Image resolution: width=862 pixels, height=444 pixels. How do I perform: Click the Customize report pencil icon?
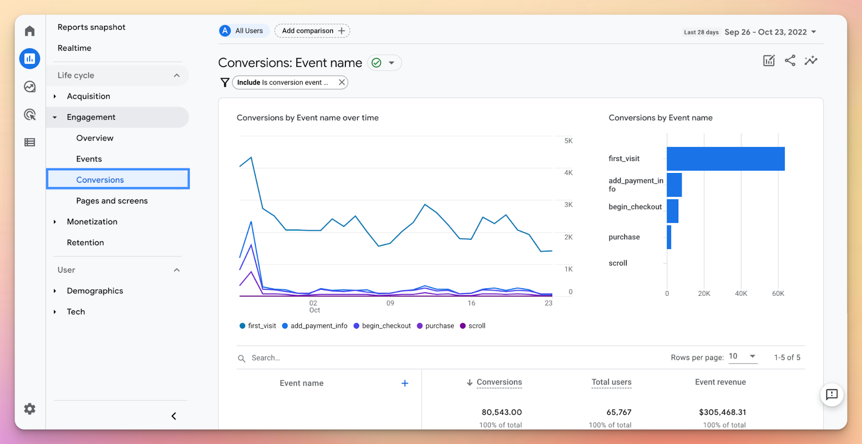(769, 61)
